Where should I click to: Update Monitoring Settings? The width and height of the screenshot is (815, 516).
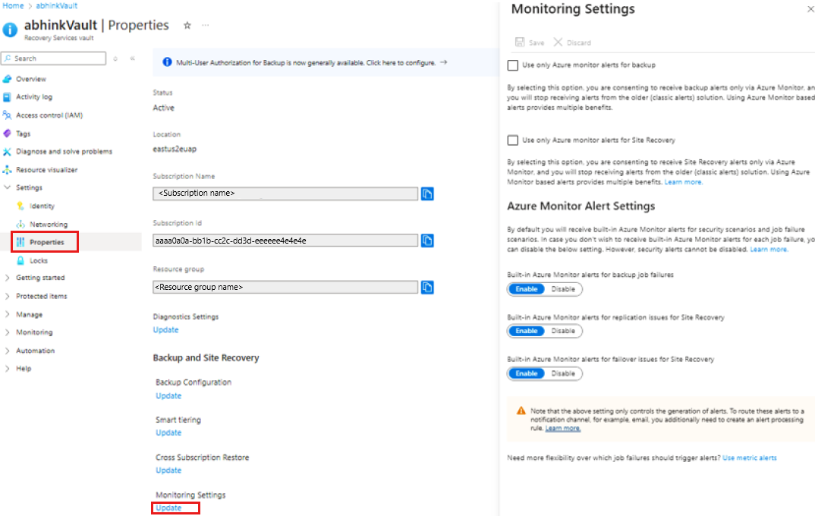coord(168,508)
